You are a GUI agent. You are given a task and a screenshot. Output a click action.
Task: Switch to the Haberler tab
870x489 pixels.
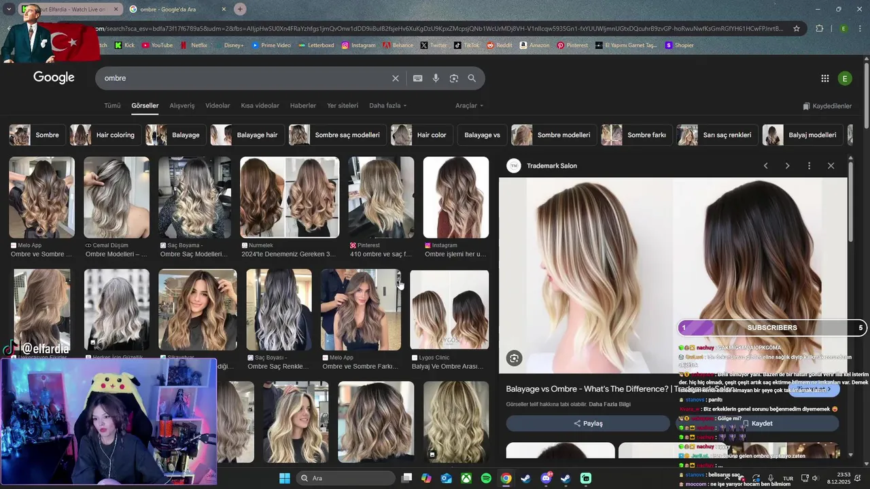coord(303,105)
